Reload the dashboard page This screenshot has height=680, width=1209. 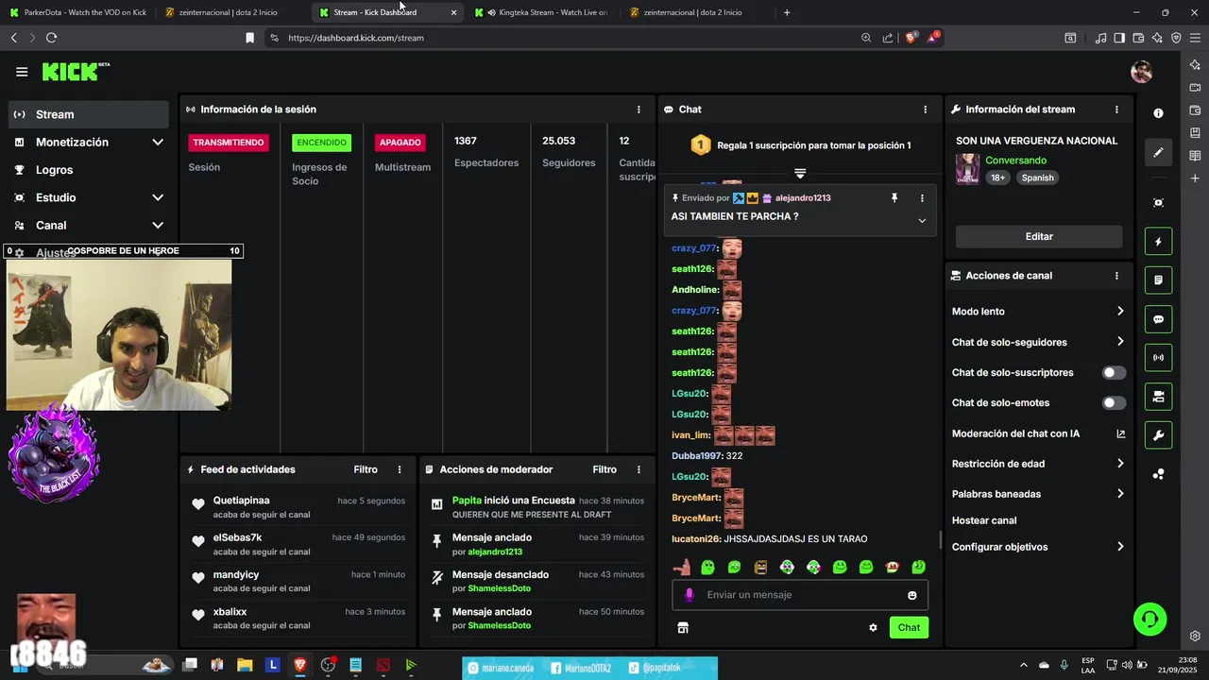(51, 38)
